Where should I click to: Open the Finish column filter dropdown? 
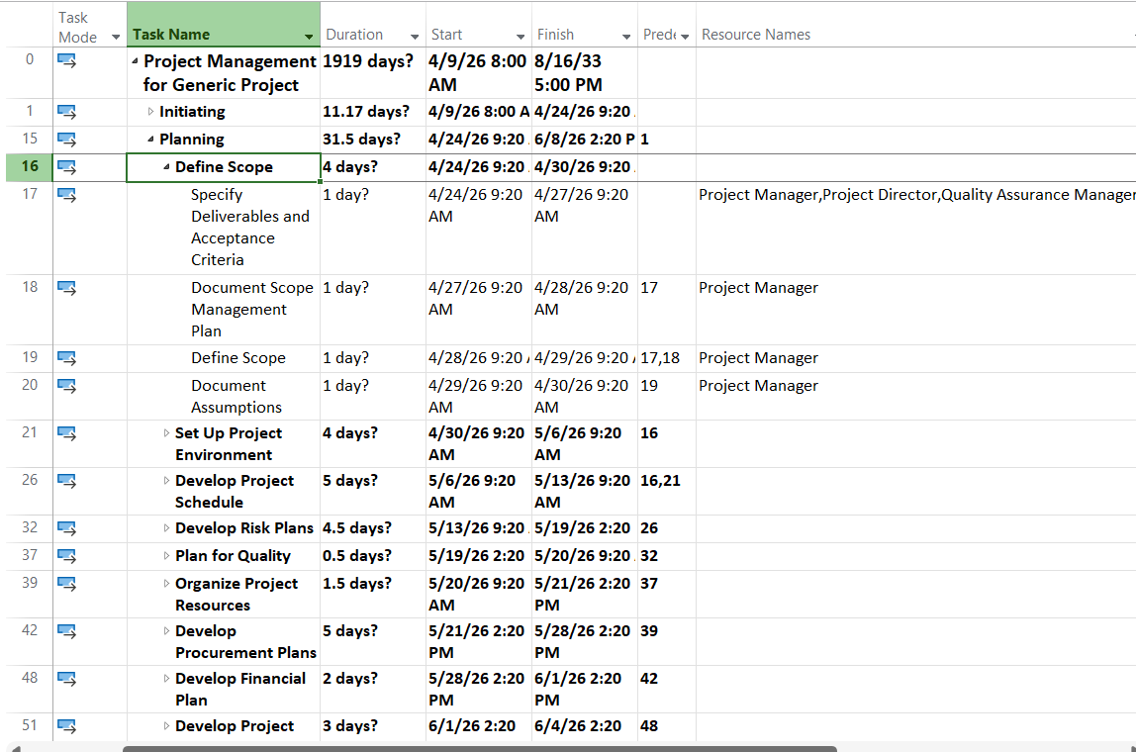click(x=626, y=37)
